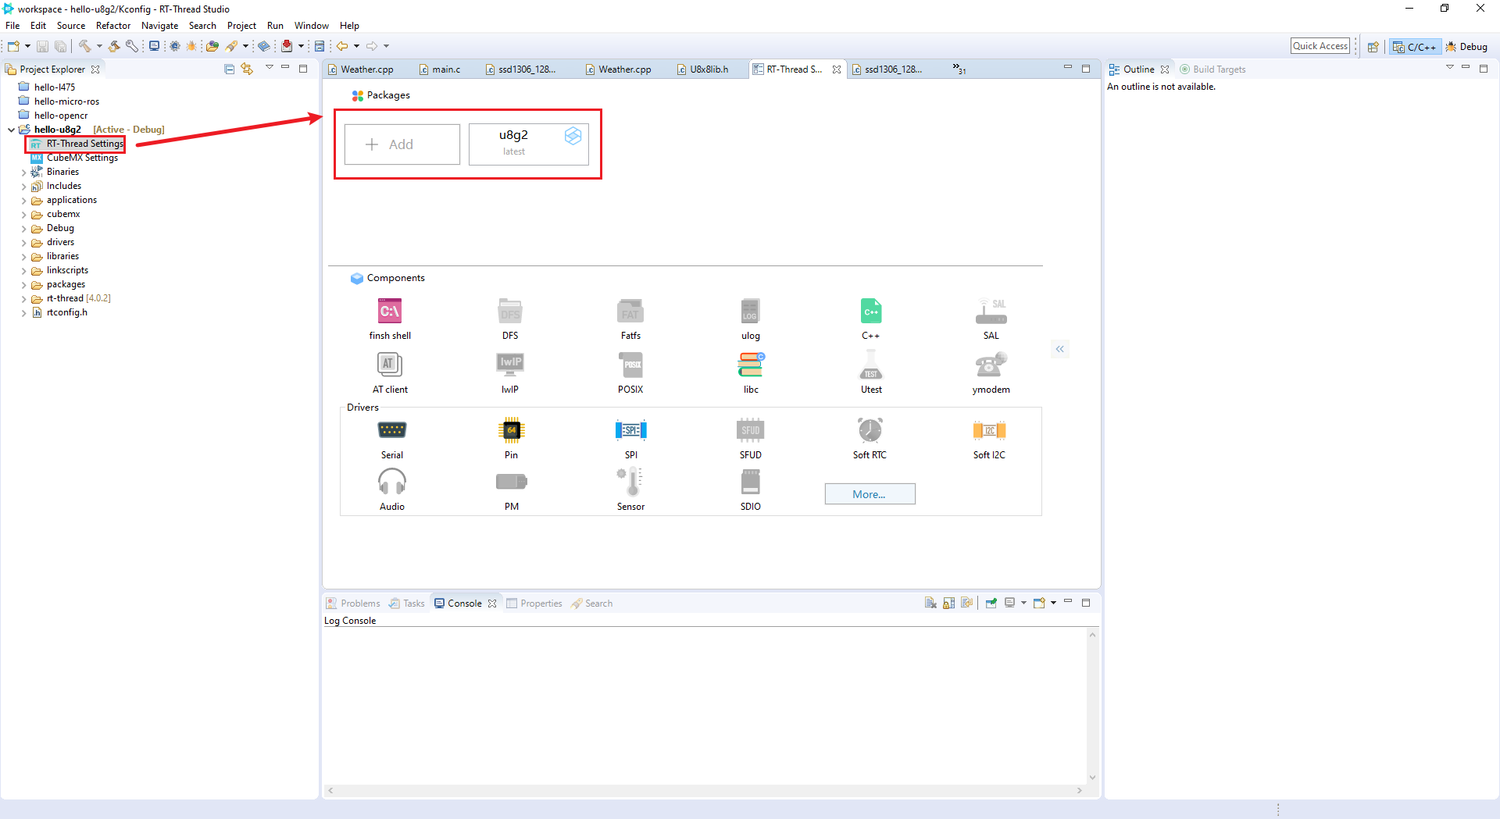The height and width of the screenshot is (819, 1500).
Task: Click the download-to-board toolbar icon
Action: pyautogui.click(x=287, y=46)
